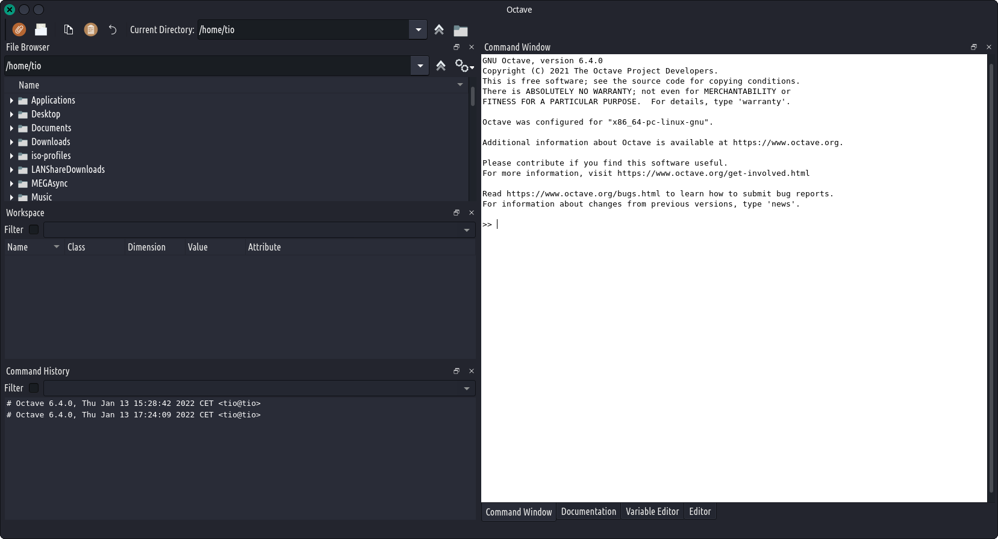Viewport: 998px width, 539px height.
Task: Sort Workspace by Attribute column
Action: tap(360, 247)
